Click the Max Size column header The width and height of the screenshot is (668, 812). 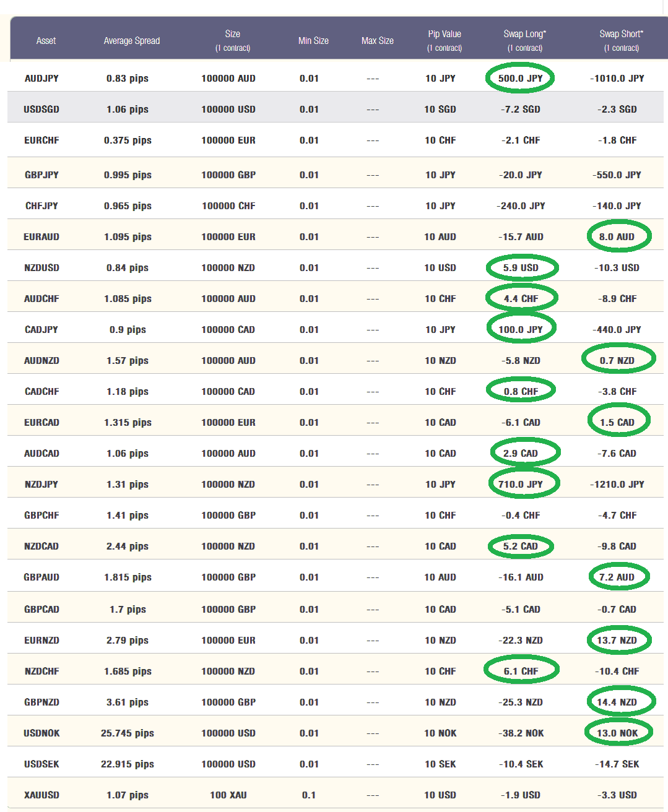click(377, 41)
